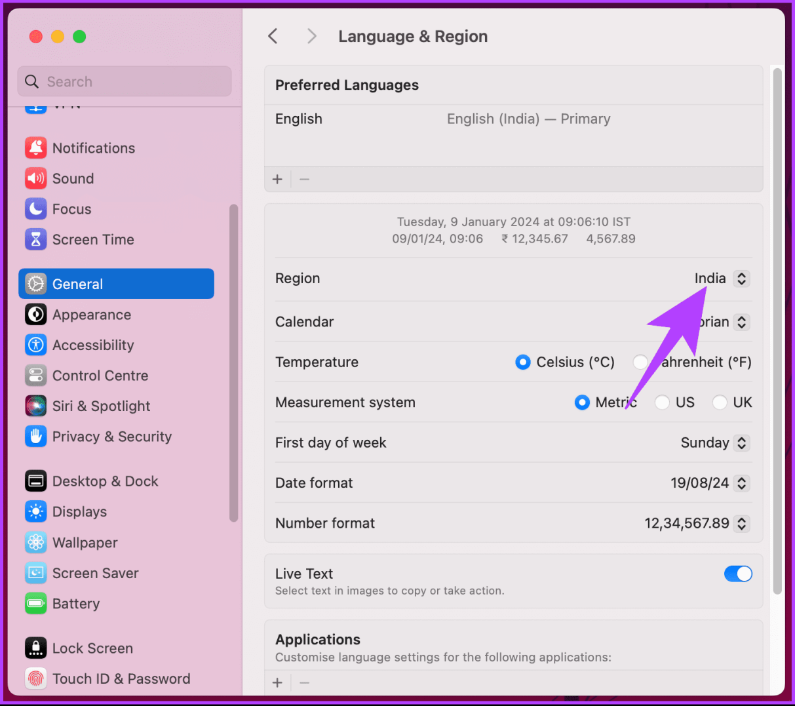The width and height of the screenshot is (795, 706).
Task: Click the Screen Time hourglass icon
Action: tap(36, 239)
